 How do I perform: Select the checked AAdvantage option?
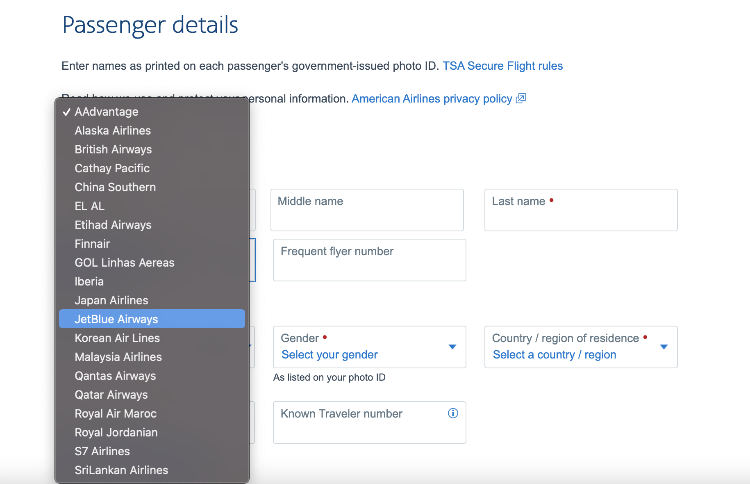107,112
